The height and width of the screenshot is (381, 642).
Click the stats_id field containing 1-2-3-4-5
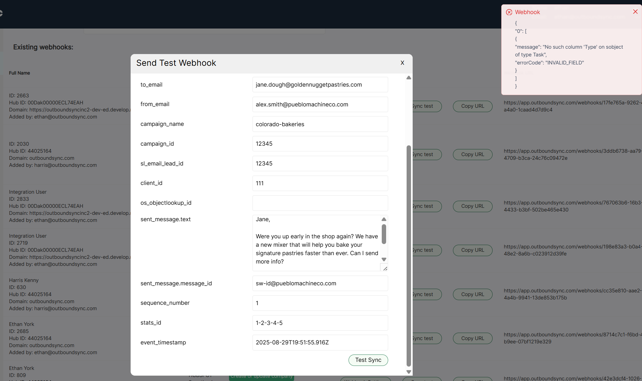click(320, 323)
